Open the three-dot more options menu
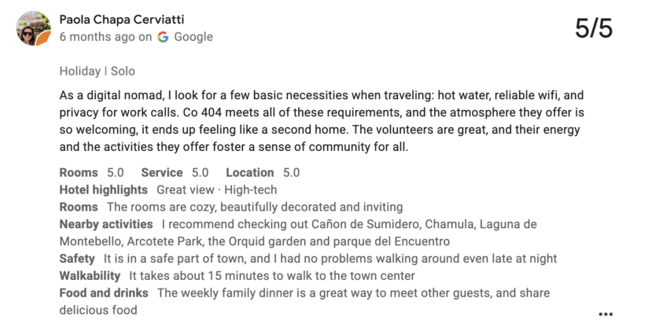Screen dimensions: 648x331 pos(606,314)
